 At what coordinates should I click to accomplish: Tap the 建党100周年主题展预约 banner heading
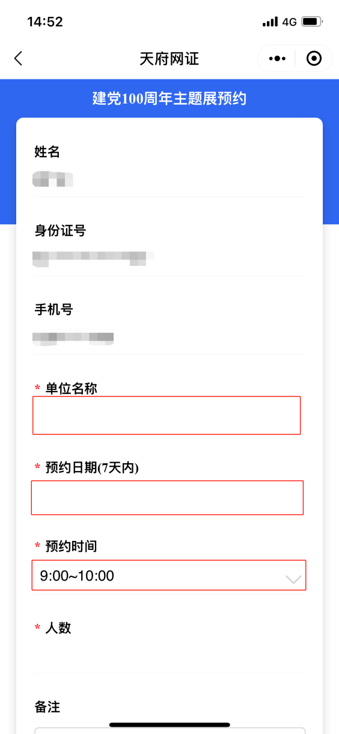click(169, 99)
